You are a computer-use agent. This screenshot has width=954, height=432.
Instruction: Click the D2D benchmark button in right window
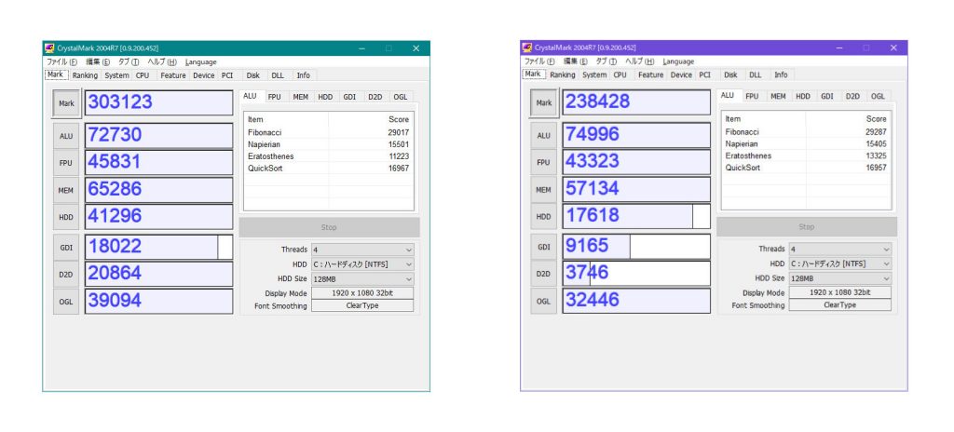tap(544, 274)
